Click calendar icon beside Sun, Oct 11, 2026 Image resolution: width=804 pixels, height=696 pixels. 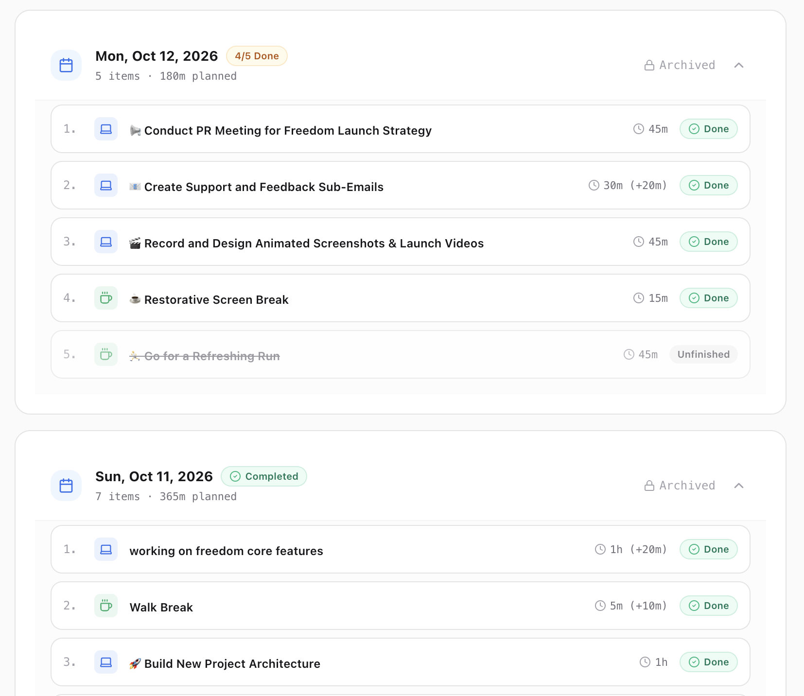click(x=66, y=486)
